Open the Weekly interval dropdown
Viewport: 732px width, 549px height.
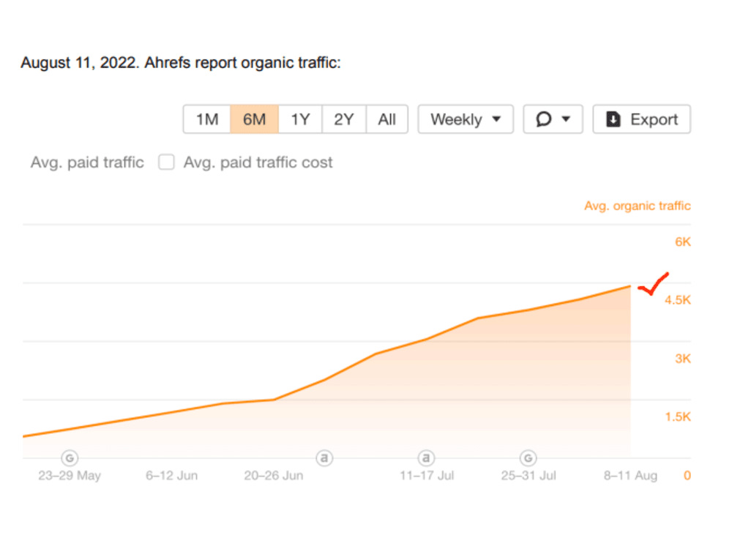[x=466, y=119]
